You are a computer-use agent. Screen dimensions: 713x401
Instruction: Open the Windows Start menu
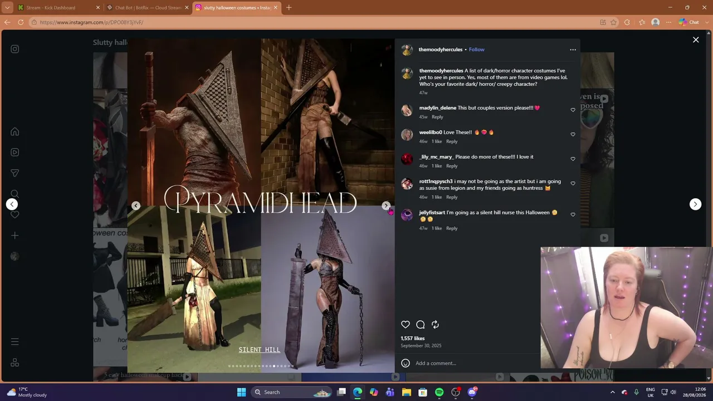pyautogui.click(x=241, y=392)
